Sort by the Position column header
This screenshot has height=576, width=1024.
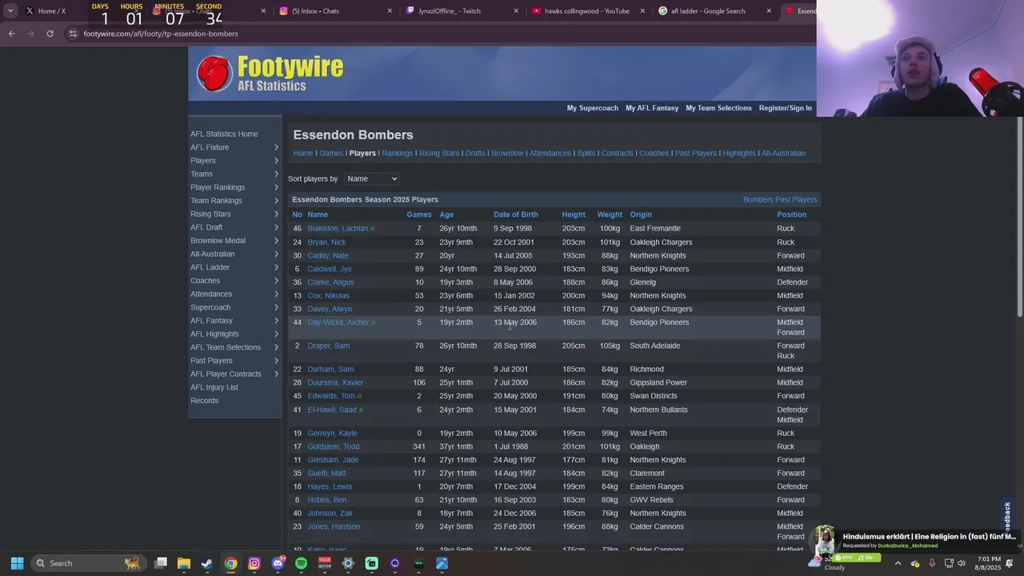791,214
